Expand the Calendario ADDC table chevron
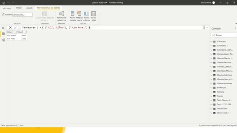 211,50
